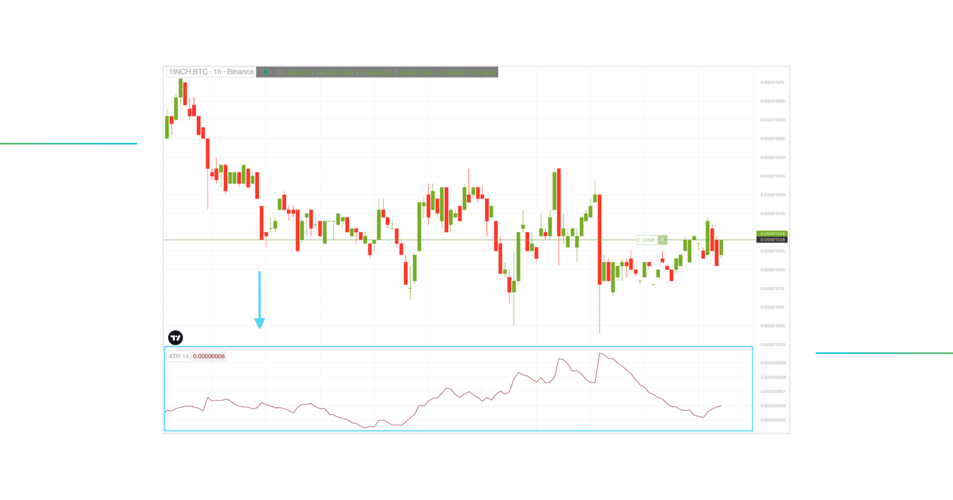Viewport: 953px width, 500px height.
Task: Click the teal status dot in the legend
Action: pyautogui.click(x=265, y=72)
